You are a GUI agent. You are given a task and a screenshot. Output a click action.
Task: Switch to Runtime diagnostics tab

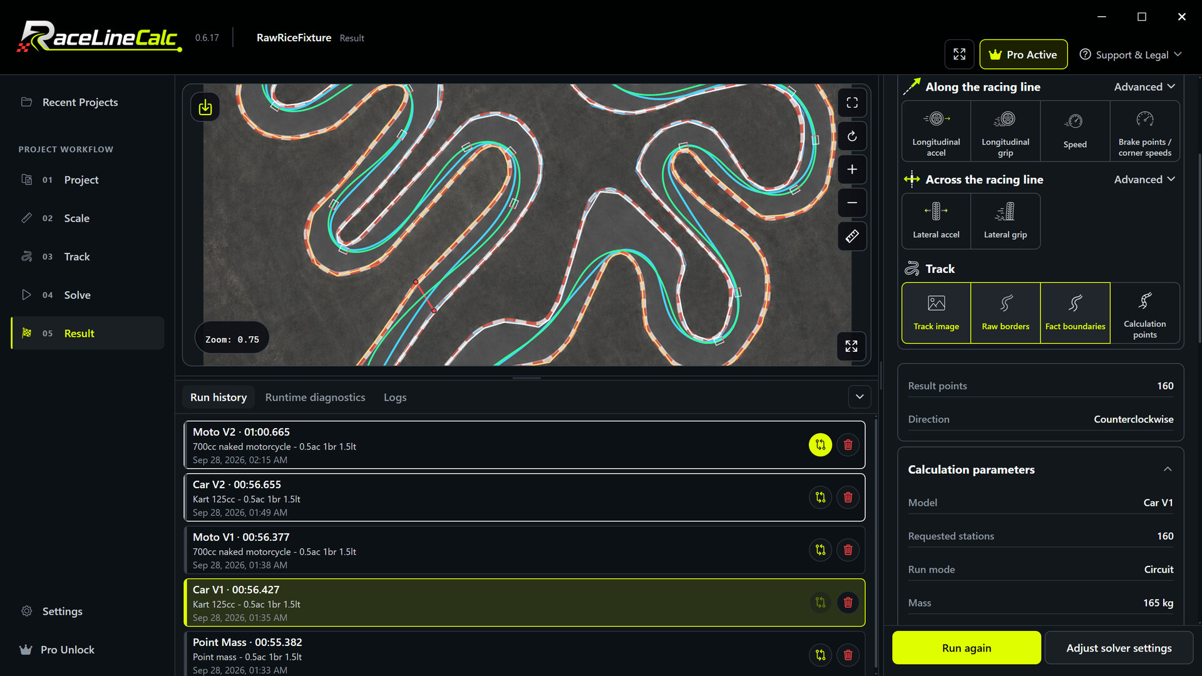coord(315,397)
